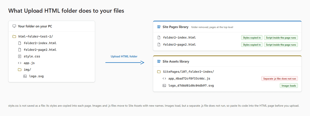Select folder2-index.html in your PC folder
This screenshot has width=310, height=116.
[40, 43]
